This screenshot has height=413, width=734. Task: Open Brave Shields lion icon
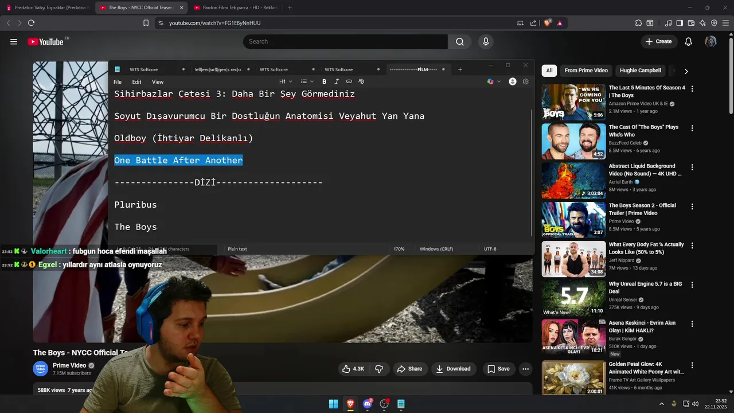548,23
